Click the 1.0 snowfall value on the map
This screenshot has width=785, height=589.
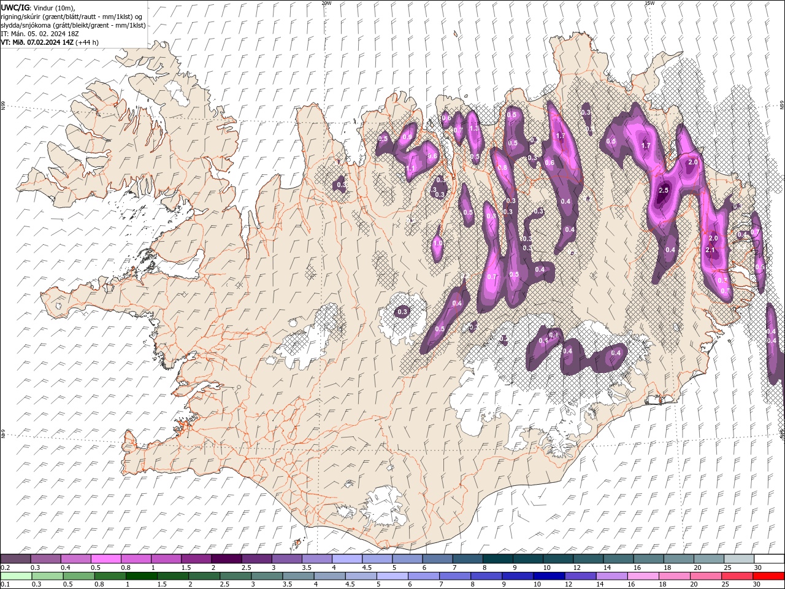point(437,243)
